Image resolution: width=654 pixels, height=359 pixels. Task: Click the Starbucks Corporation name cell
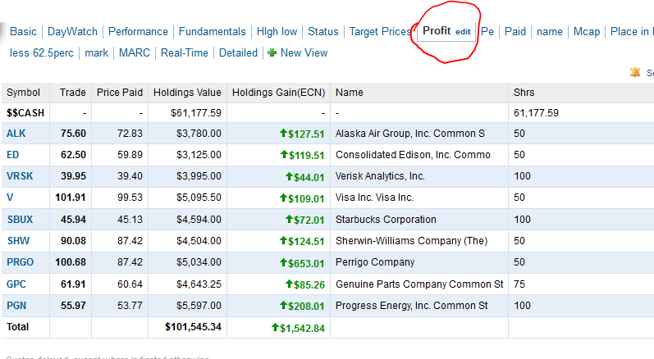click(x=386, y=220)
